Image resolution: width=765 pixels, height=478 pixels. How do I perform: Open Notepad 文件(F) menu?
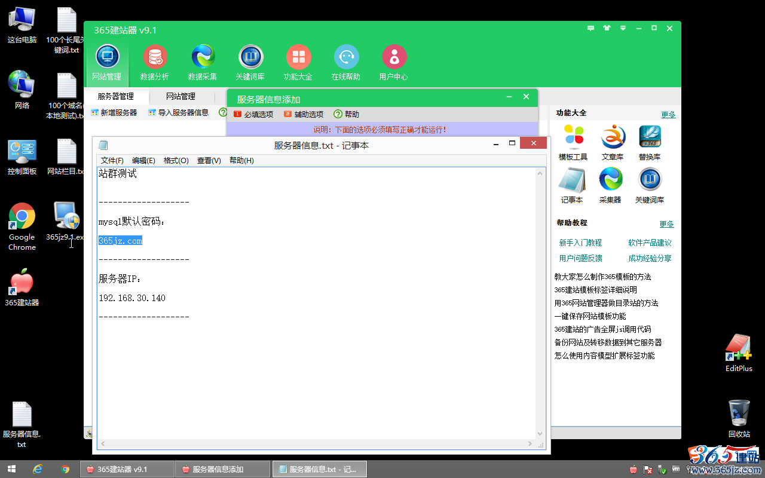click(112, 161)
